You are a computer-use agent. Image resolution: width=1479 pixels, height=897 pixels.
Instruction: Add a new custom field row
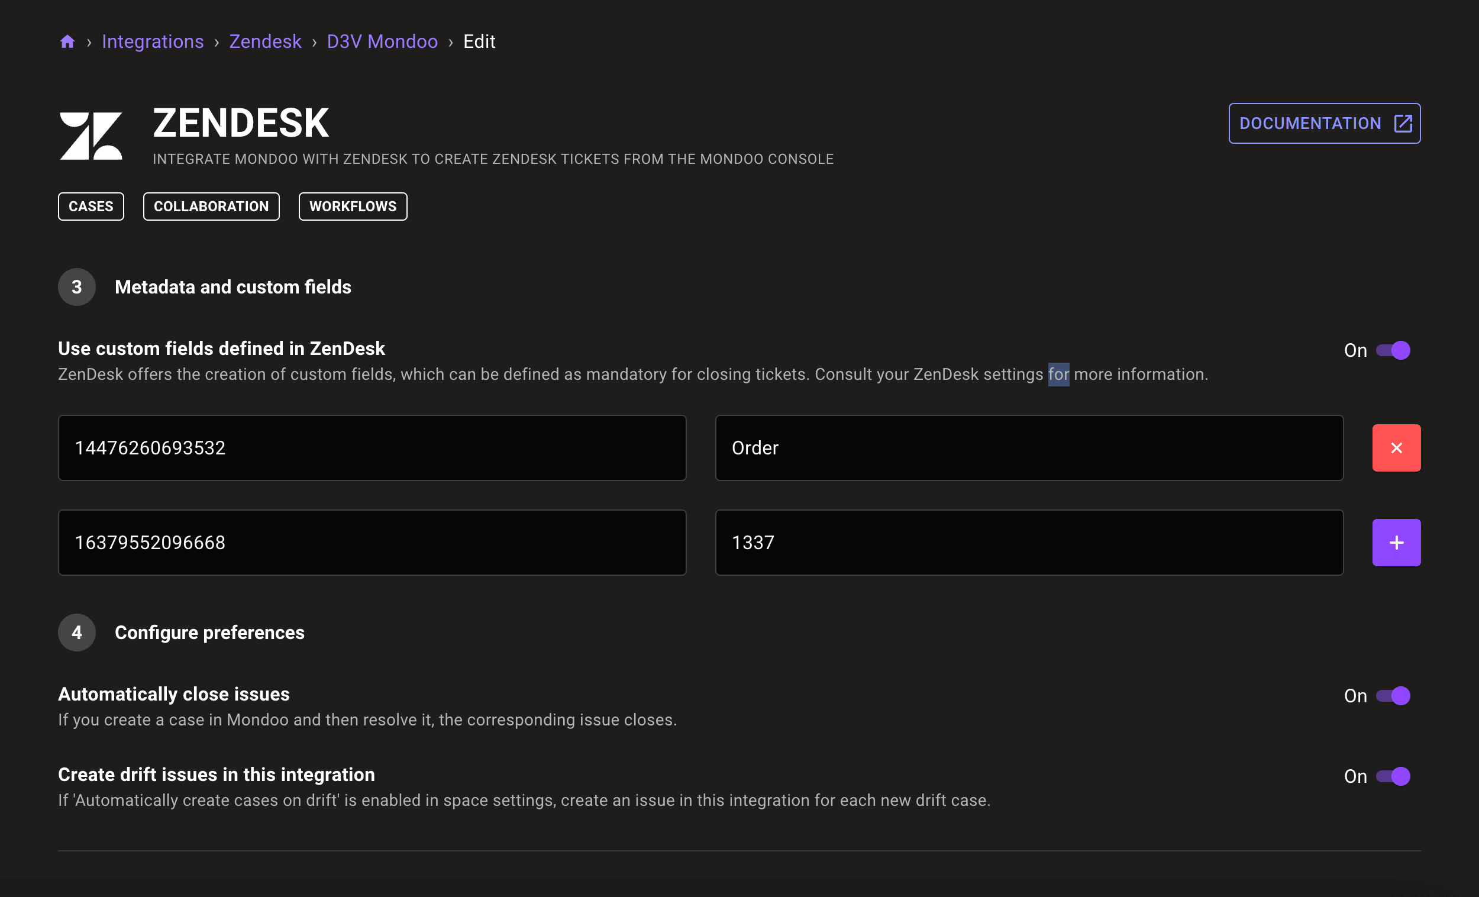point(1396,542)
